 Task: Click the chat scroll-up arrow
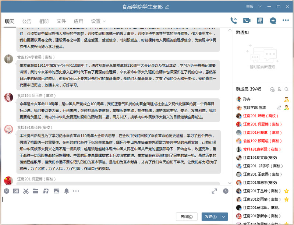(x=230, y=30)
